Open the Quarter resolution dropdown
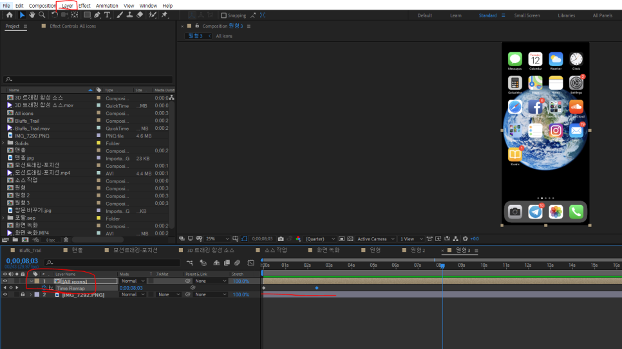This screenshot has height=349, width=622. pyautogui.click(x=320, y=239)
